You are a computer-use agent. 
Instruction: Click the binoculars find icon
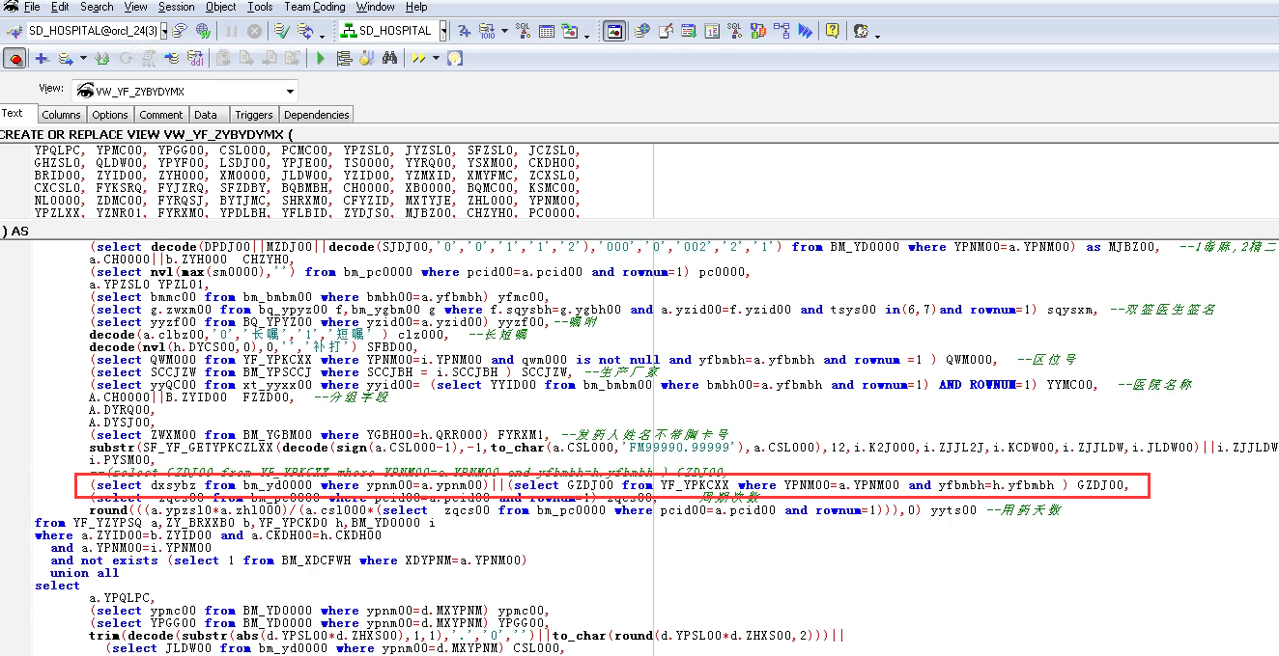click(x=390, y=59)
